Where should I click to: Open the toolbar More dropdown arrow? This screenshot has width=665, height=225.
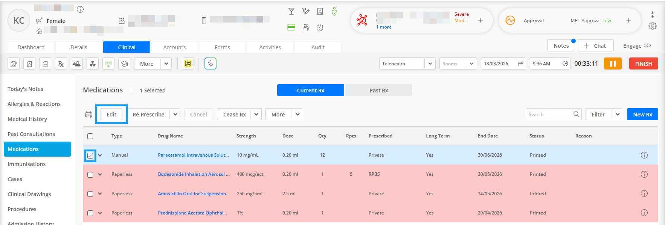(x=166, y=64)
